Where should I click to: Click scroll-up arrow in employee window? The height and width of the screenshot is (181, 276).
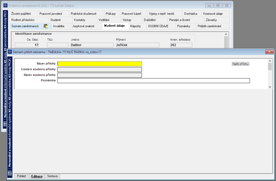pyautogui.click(x=226, y=34)
